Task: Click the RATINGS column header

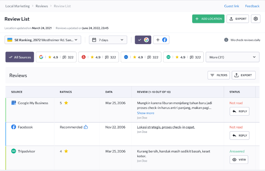Action: [x=66, y=92]
